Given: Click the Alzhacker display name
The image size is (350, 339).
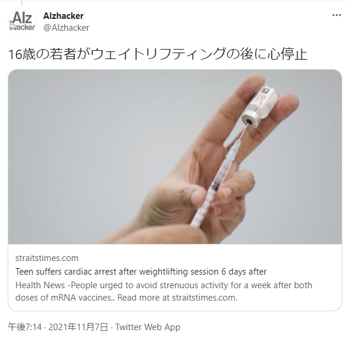Looking at the screenshot, I should point(63,16).
